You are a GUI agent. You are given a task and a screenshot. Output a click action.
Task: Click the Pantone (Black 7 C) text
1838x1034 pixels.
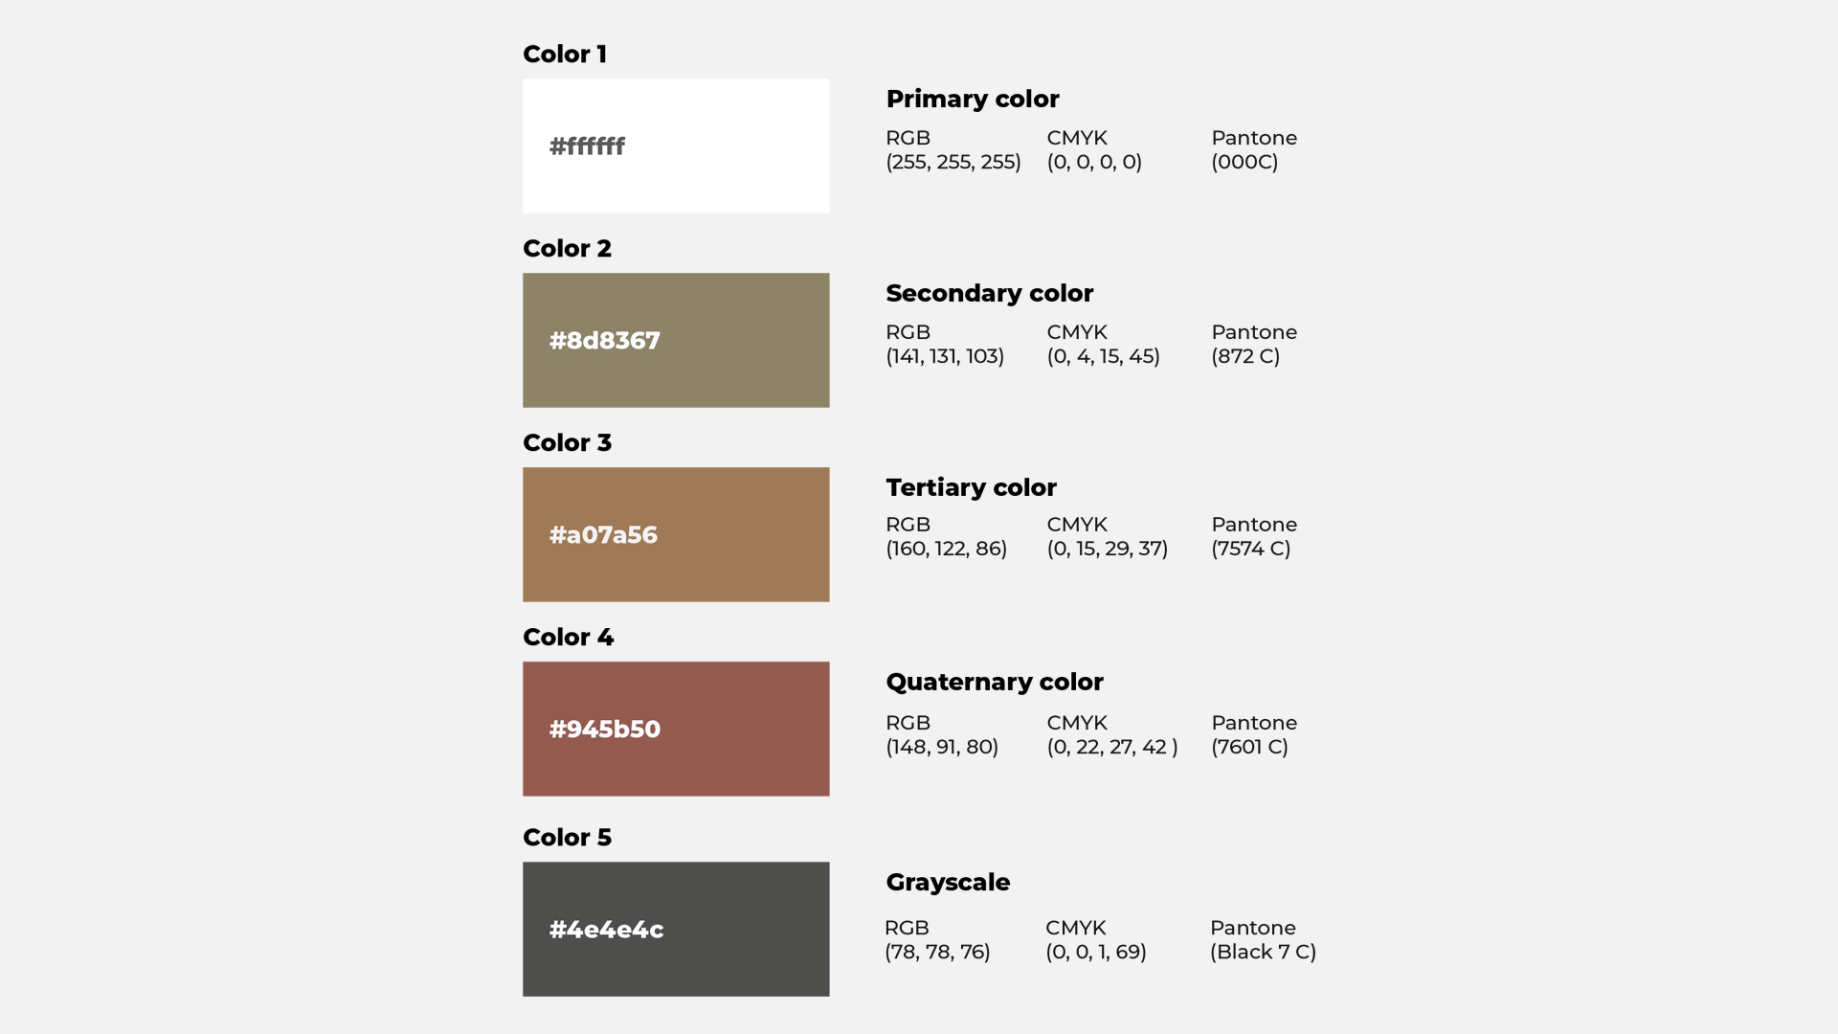[x=1263, y=952]
